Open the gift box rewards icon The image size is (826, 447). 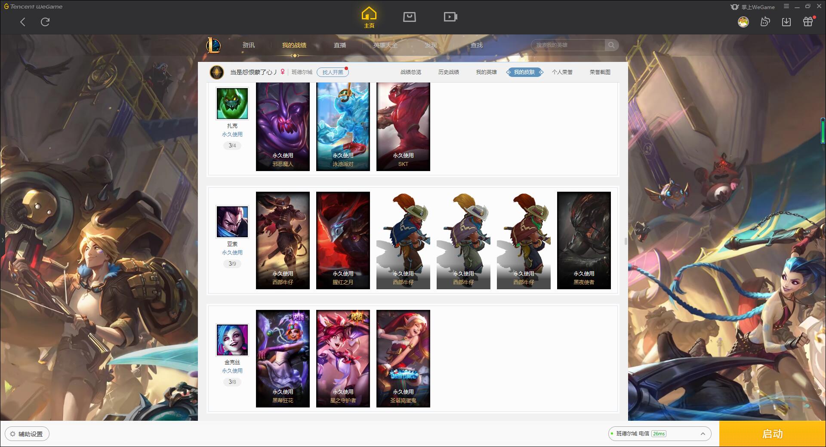[x=808, y=21]
